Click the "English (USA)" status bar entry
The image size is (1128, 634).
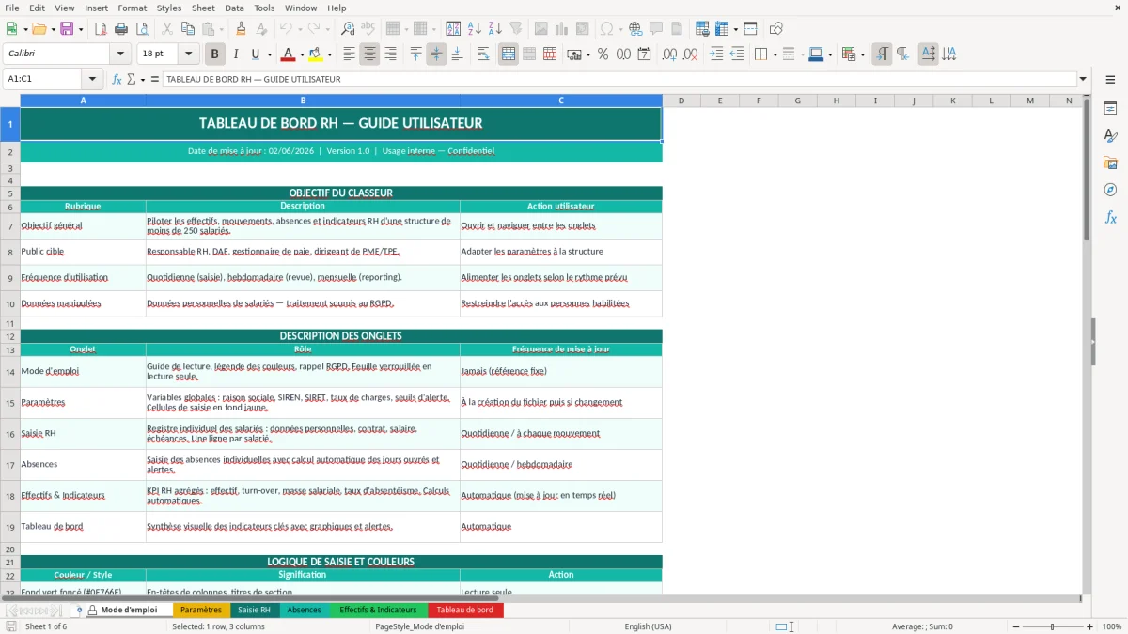648,626
